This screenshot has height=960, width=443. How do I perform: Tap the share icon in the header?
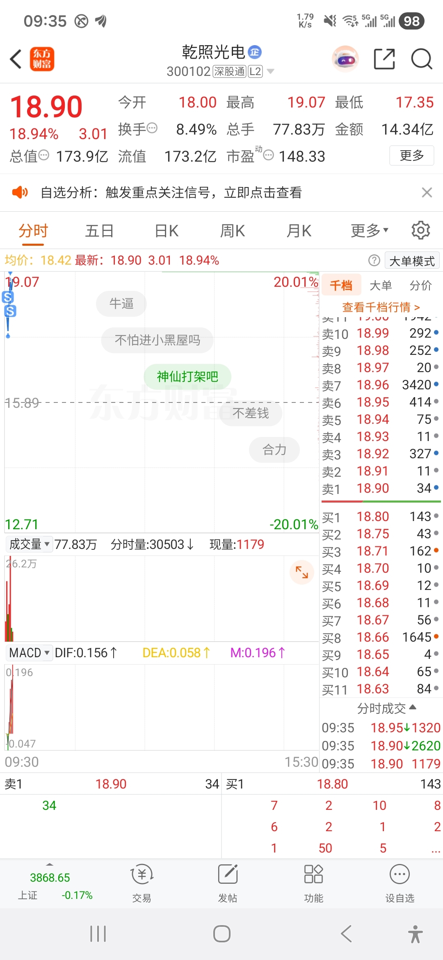(384, 59)
